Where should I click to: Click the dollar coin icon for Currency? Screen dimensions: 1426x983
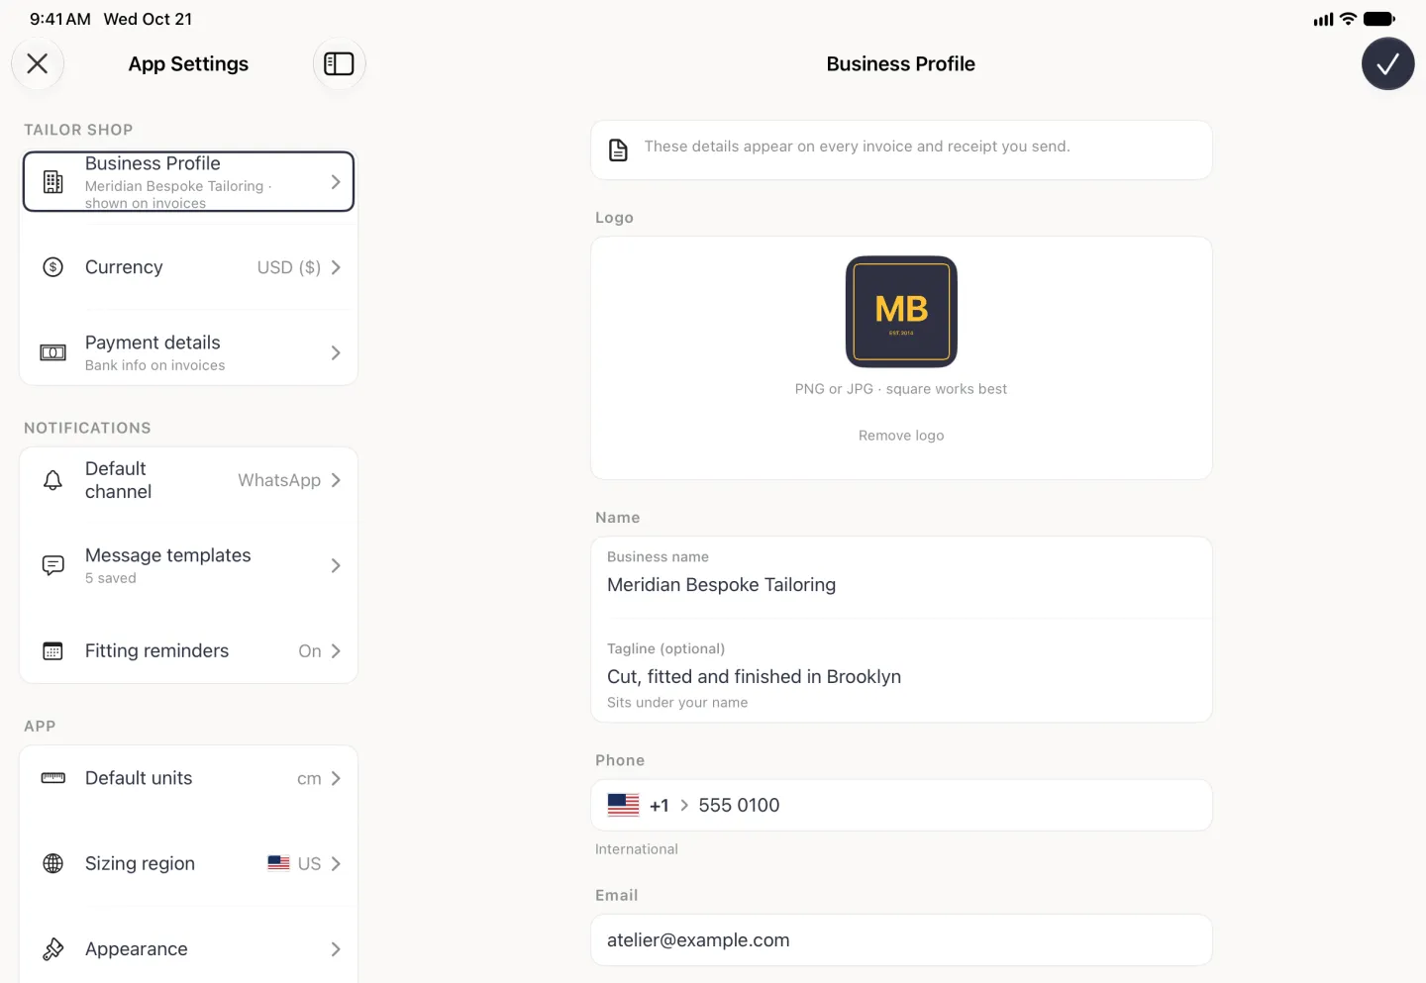coord(53,267)
